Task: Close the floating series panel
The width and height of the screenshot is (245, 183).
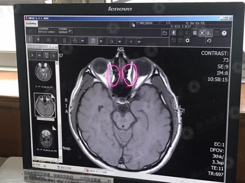Action: 56,47
